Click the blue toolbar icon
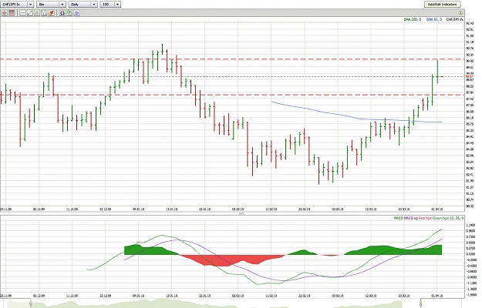This screenshot has height=308, width=482. pyautogui.click(x=77, y=13)
